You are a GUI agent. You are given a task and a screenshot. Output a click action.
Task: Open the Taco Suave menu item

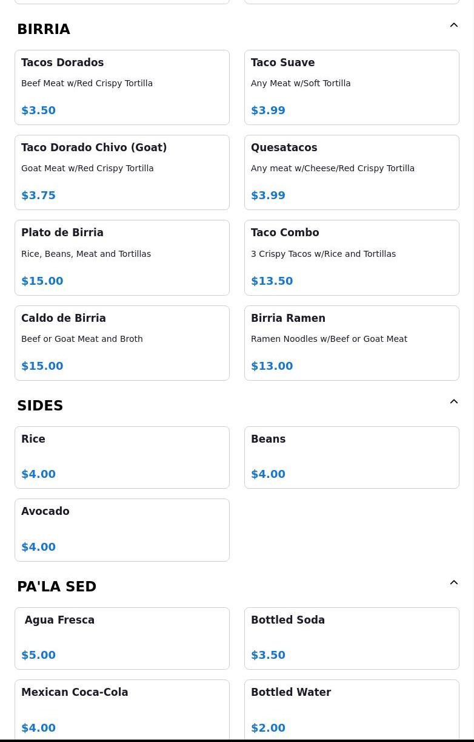[352, 87]
